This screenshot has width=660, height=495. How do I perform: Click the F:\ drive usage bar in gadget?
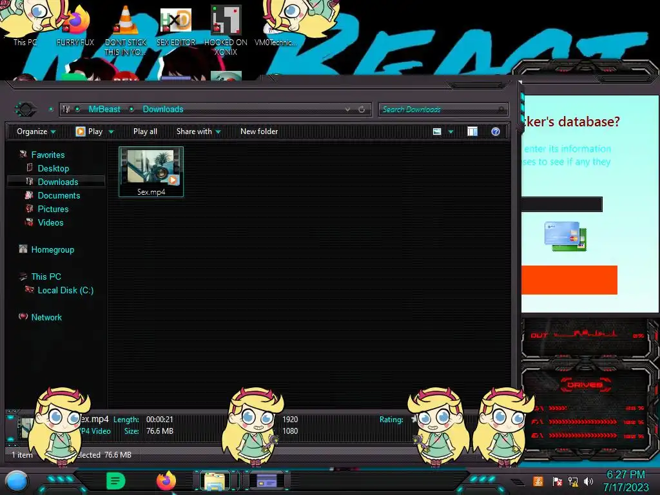click(x=583, y=422)
